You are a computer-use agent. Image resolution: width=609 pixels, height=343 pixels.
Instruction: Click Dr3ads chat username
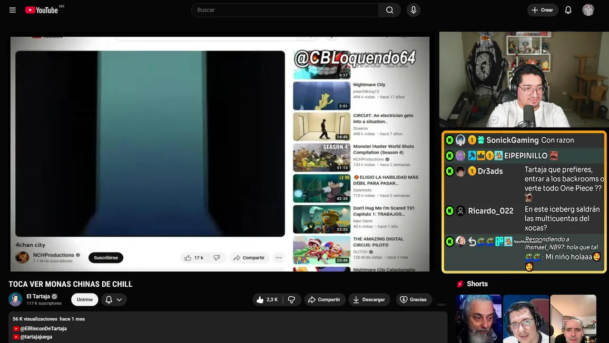(490, 171)
